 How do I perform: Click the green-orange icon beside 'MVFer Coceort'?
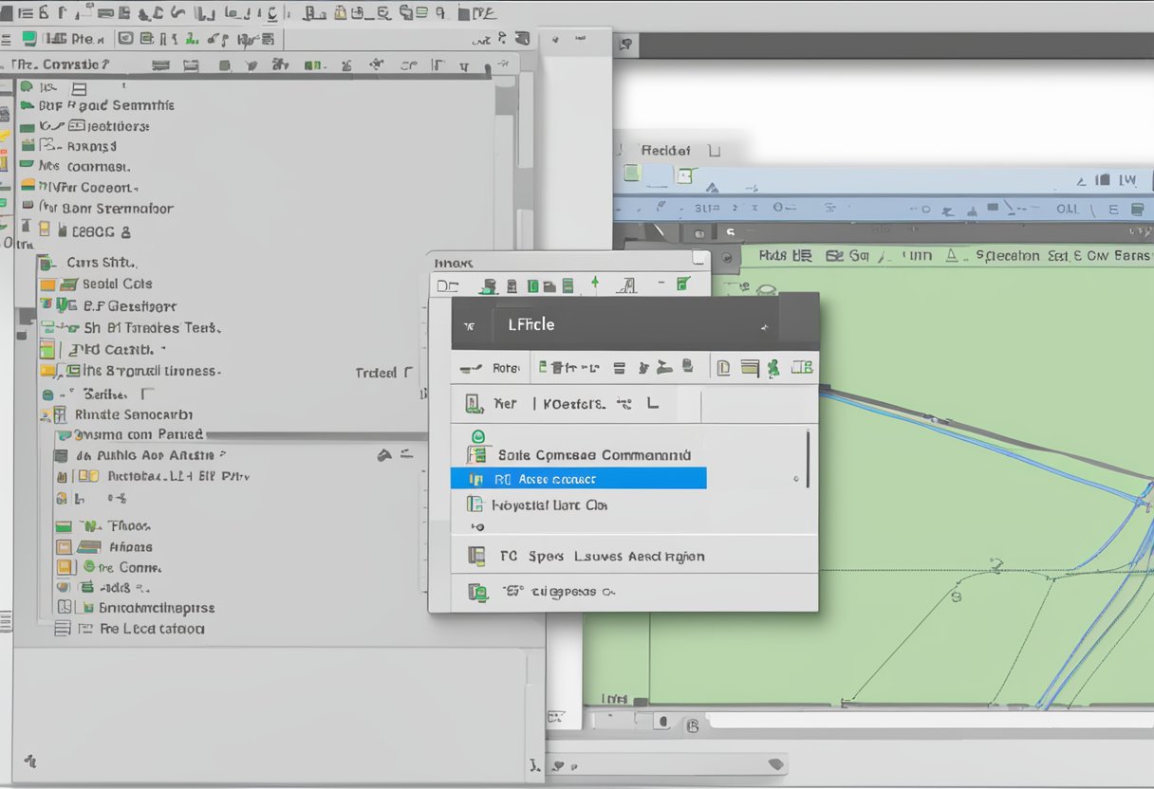pyautogui.click(x=28, y=187)
